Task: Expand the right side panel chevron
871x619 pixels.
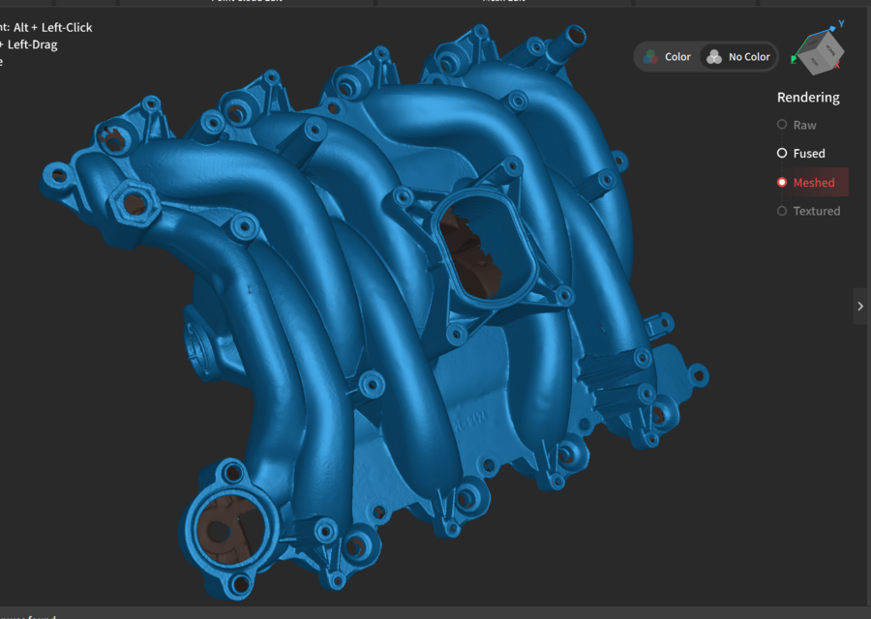Action: [860, 306]
